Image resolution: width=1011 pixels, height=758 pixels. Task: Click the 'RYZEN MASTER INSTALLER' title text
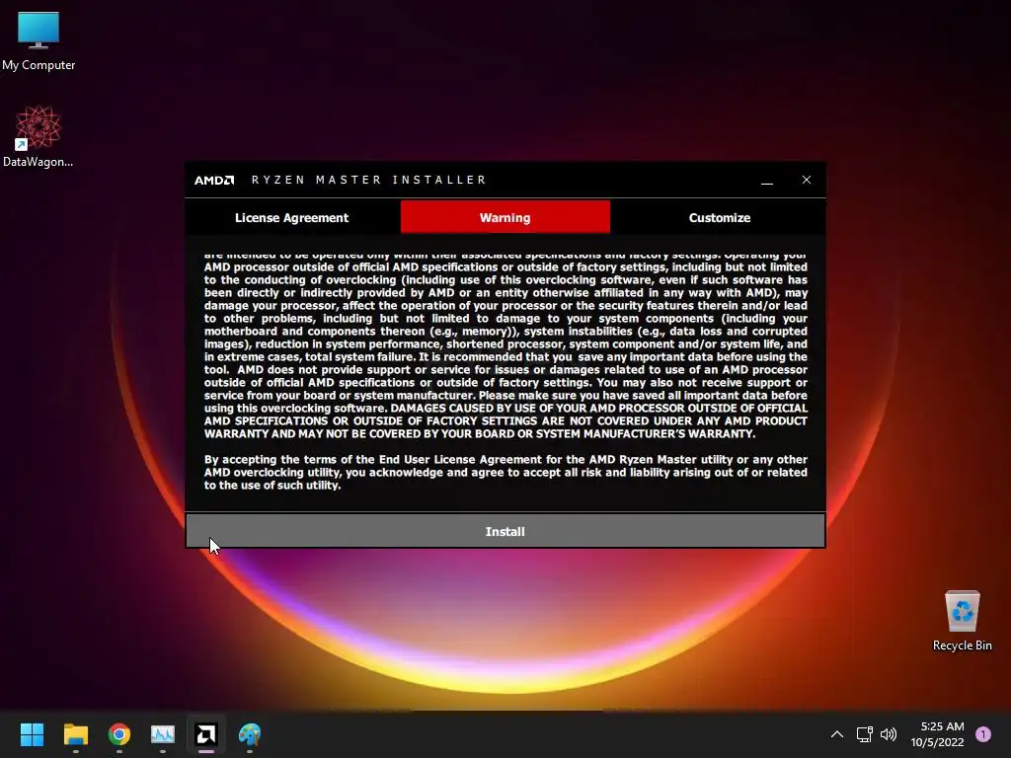click(369, 180)
